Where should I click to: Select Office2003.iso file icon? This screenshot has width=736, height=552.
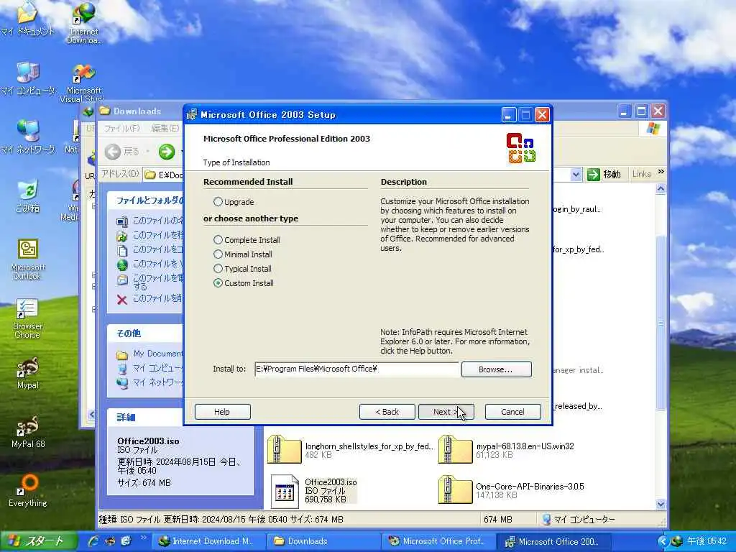pos(285,492)
